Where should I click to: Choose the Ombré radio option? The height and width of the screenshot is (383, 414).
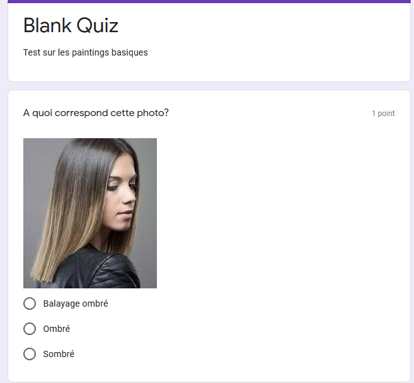tap(30, 329)
